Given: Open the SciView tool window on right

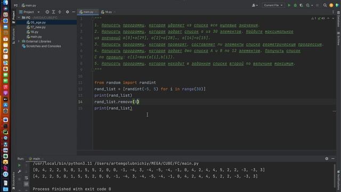Looking at the screenshot, I should [338, 38].
